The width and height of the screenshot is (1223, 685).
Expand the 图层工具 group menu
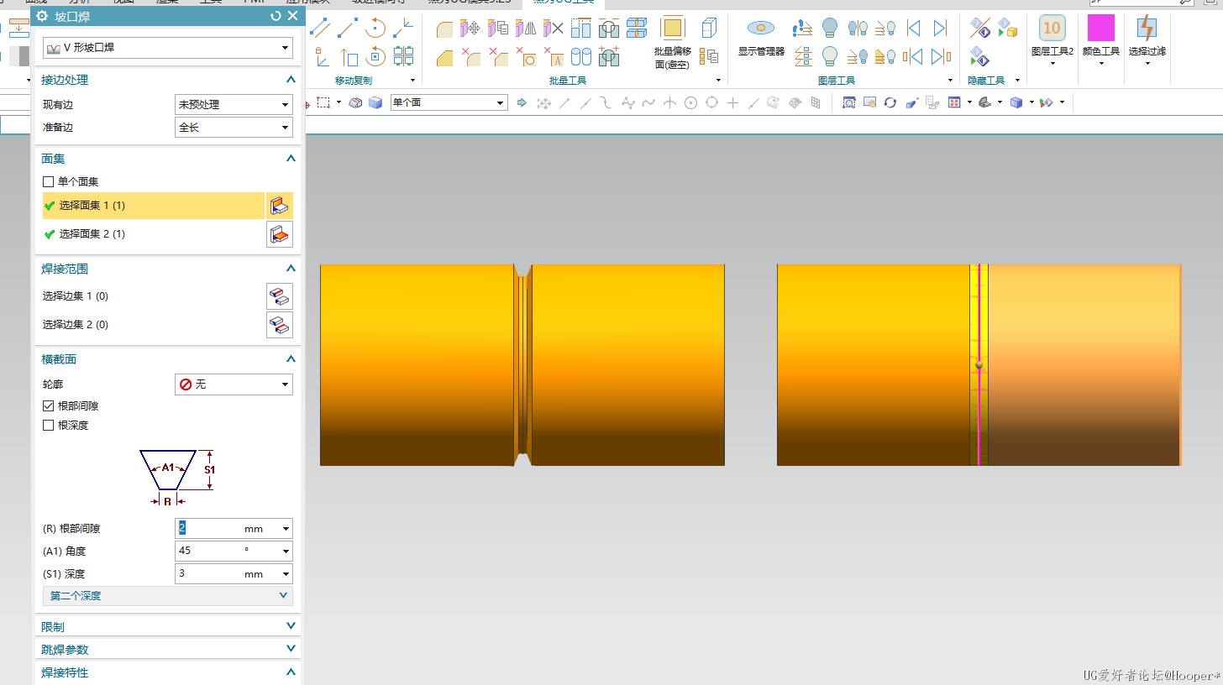click(951, 81)
